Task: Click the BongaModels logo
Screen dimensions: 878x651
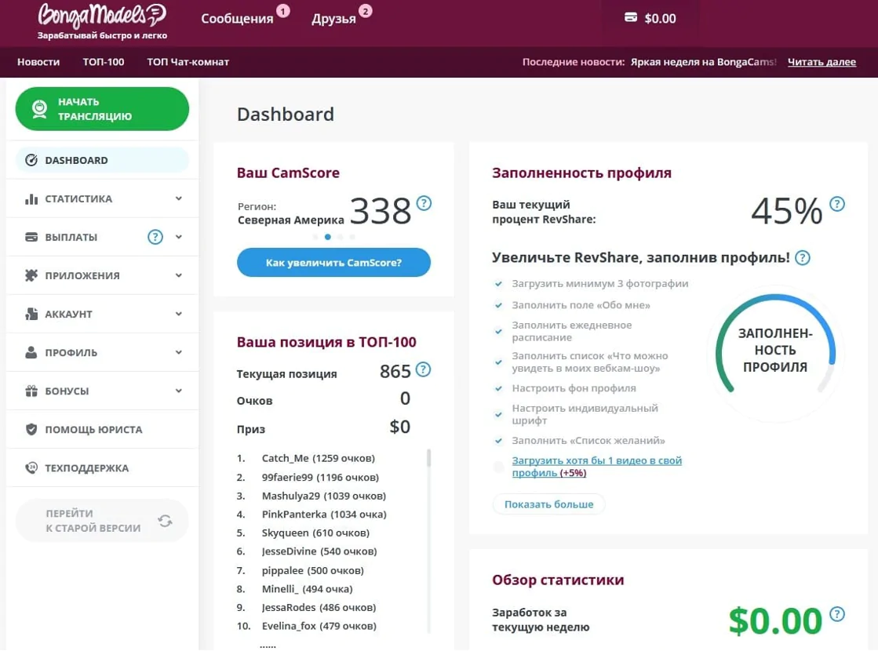Action: [x=102, y=16]
